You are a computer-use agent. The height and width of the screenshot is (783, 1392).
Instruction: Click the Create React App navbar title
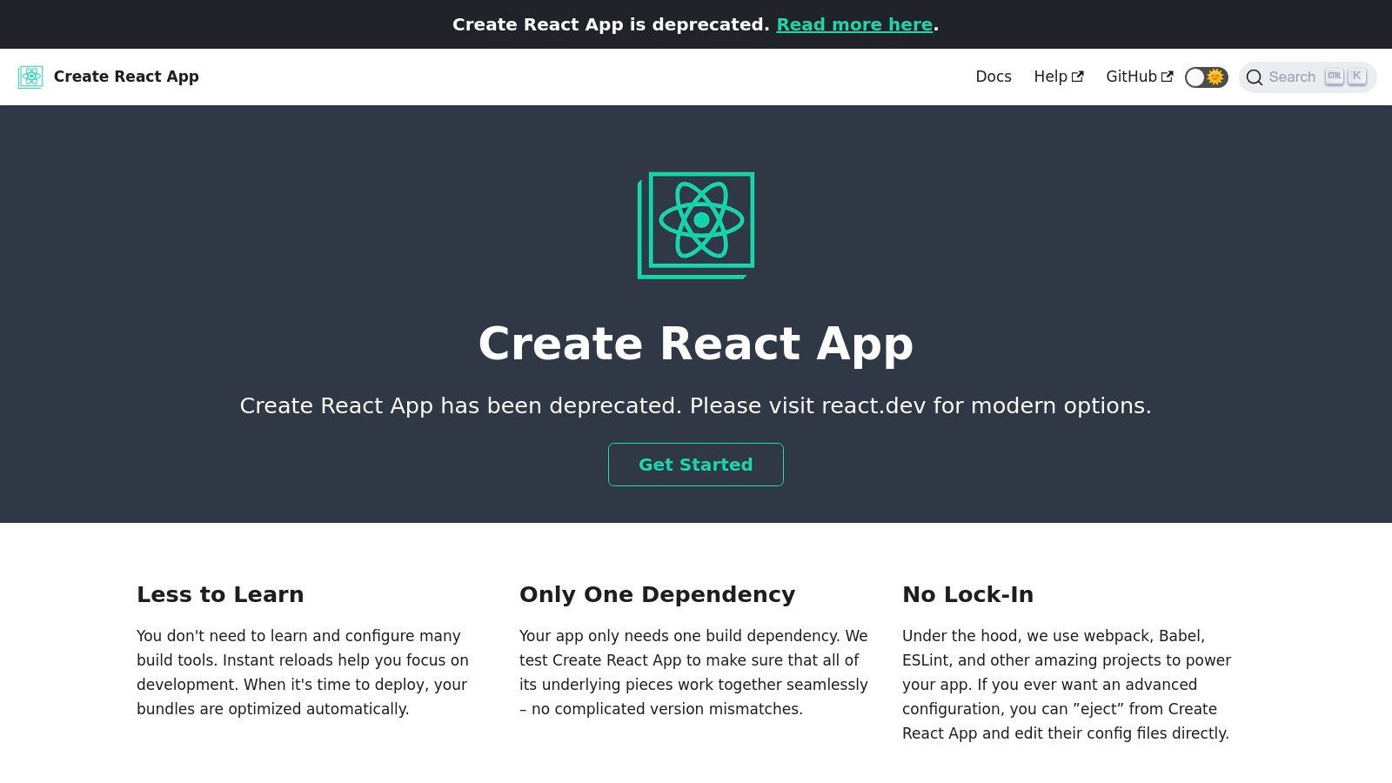(126, 77)
